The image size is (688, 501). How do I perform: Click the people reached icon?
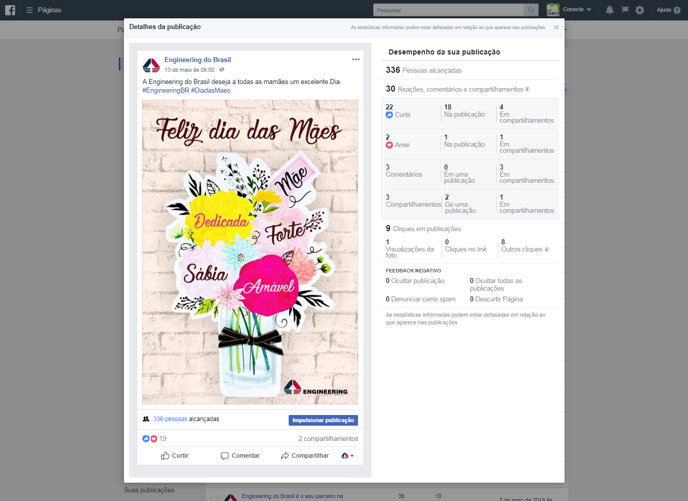tap(146, 419)
